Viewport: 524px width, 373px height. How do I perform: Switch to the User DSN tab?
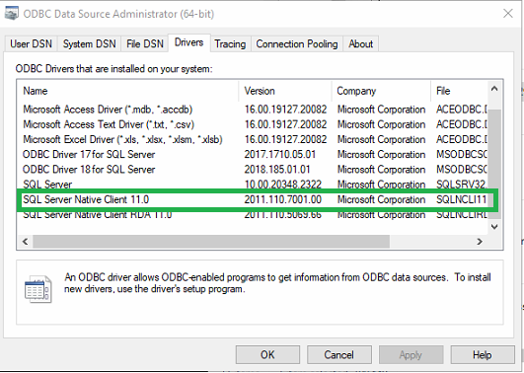tap(31, 43)
